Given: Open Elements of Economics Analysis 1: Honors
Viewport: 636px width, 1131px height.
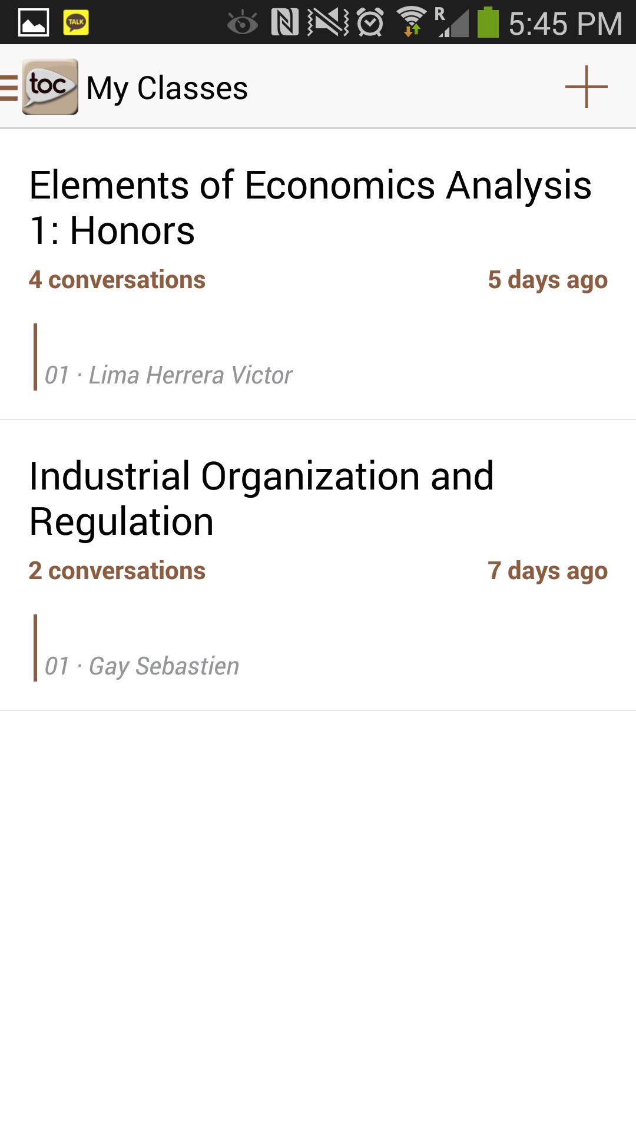Looking at the screenshot, I should 310,207.
